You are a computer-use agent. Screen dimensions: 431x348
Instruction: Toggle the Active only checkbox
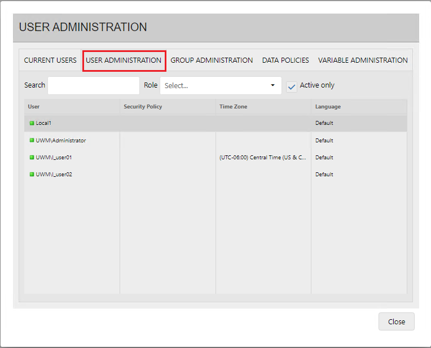pos(292,86)
